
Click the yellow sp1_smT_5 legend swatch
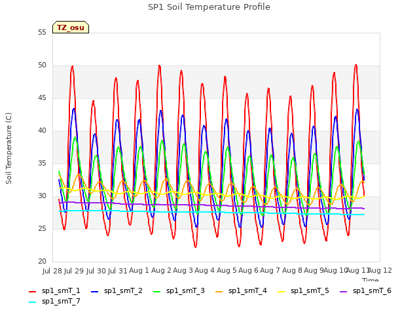(x=281, y=292)
